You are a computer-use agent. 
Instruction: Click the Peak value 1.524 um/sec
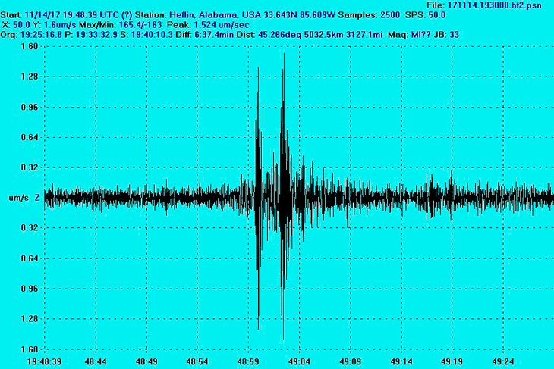222,25
